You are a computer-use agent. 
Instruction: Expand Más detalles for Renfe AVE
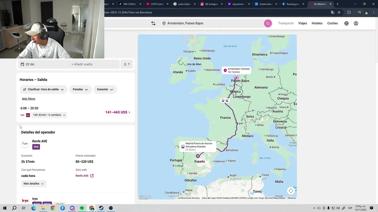tap(34, 184)
